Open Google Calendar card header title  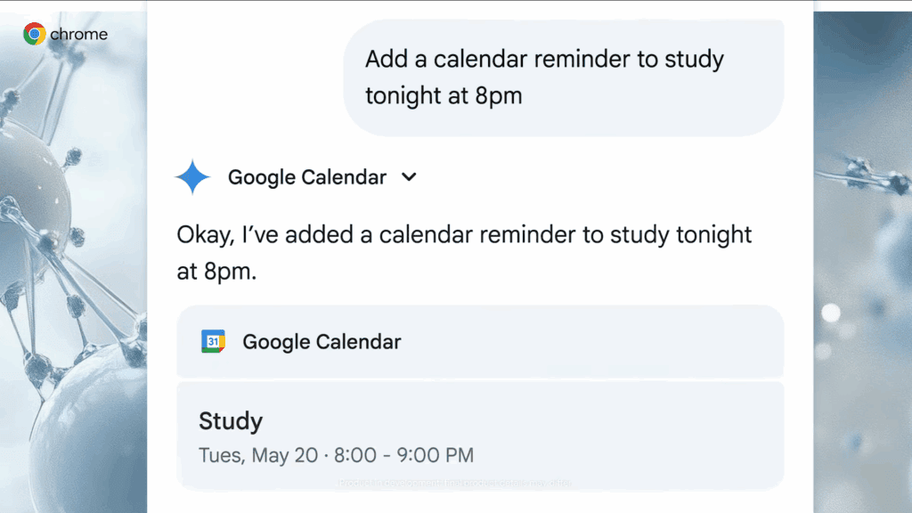(x=322, y=341)
